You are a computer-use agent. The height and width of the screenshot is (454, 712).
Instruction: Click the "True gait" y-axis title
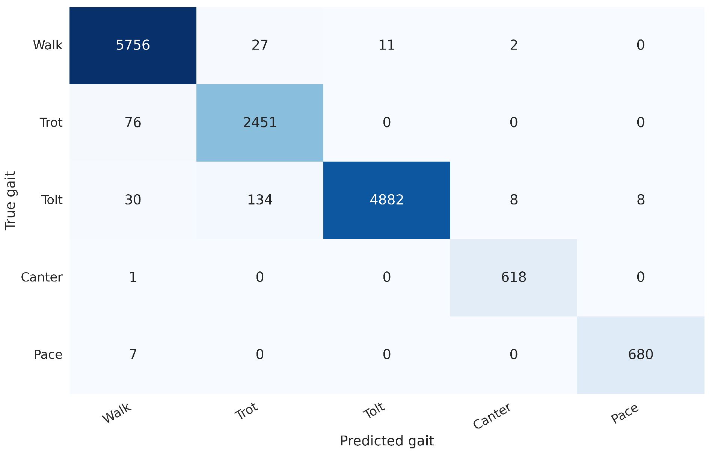pyautogui.click(x=11, y=200)
